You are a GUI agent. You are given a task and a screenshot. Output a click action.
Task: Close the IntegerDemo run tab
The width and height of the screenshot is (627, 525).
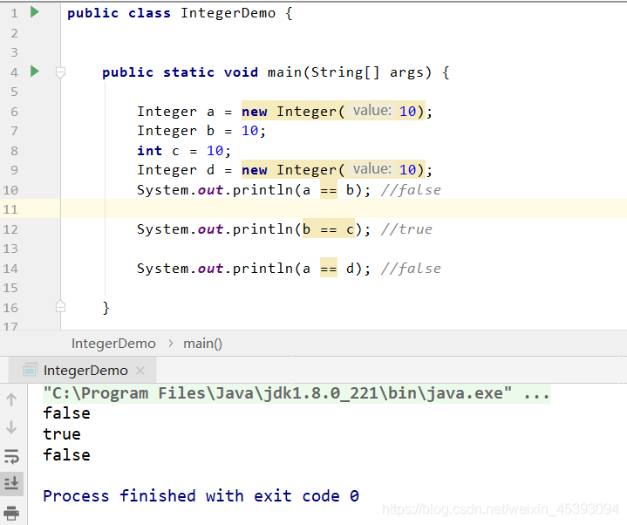[140, 371]
